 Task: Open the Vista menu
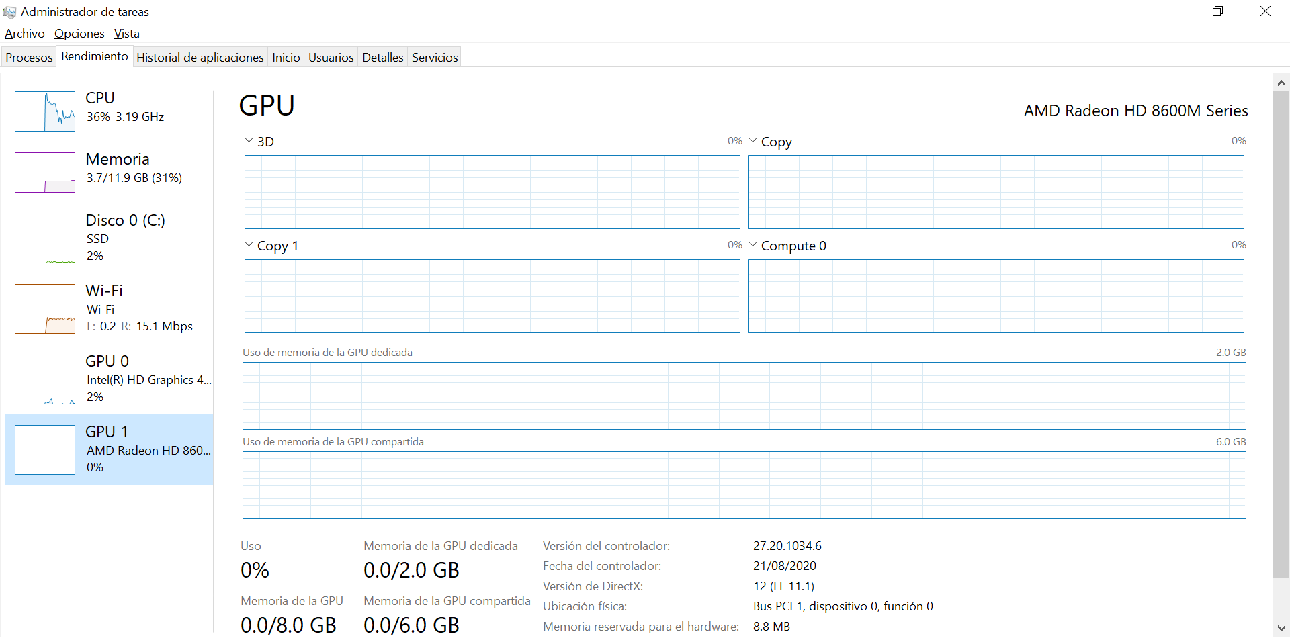pyautogui.click(x=126, y=34)
